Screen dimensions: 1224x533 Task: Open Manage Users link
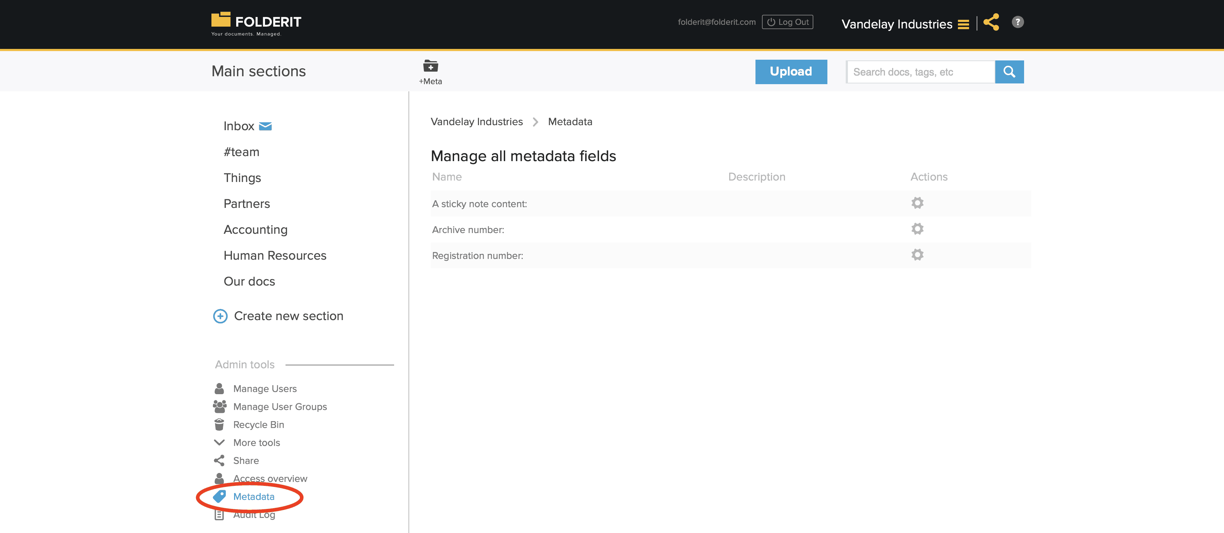tap(265, 388)
